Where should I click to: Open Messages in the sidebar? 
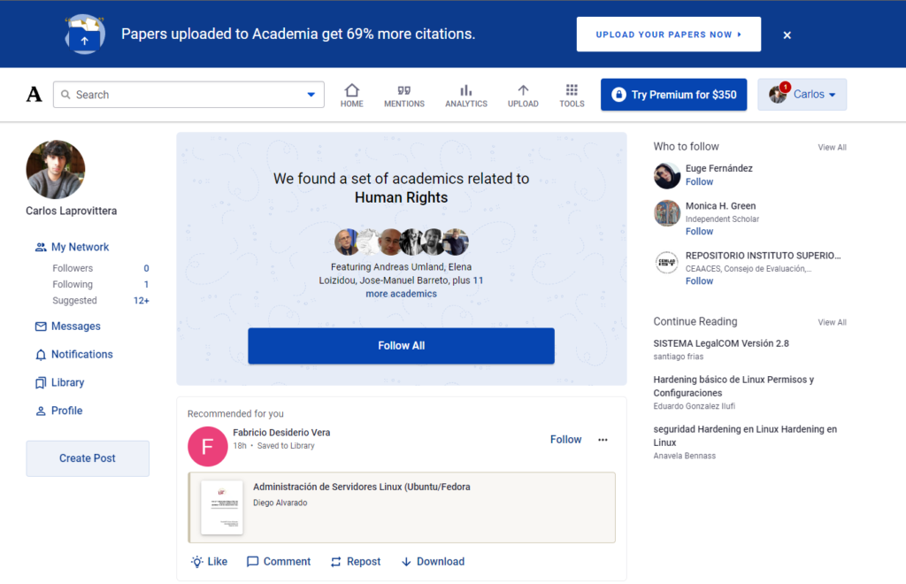click(76, 327)
